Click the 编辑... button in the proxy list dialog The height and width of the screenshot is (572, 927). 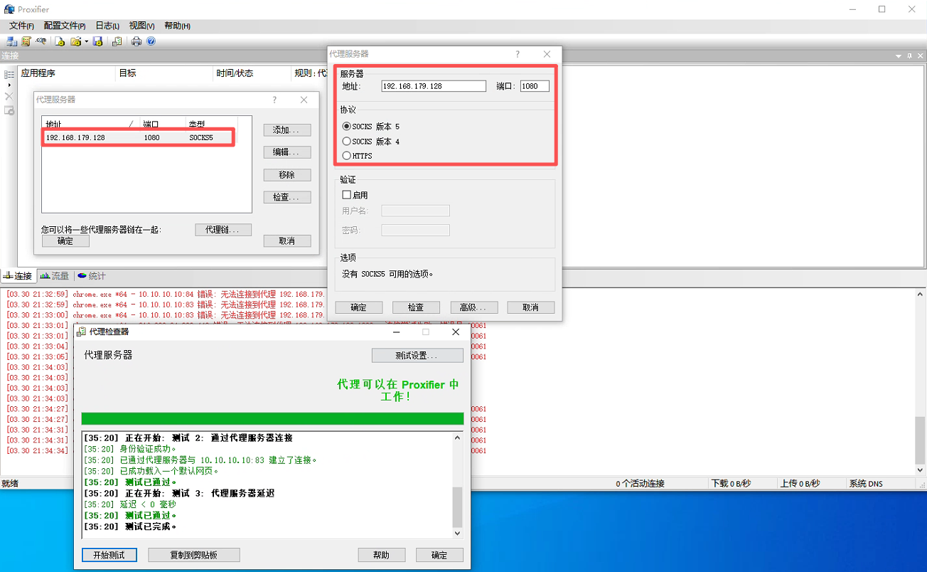[287, 152]
